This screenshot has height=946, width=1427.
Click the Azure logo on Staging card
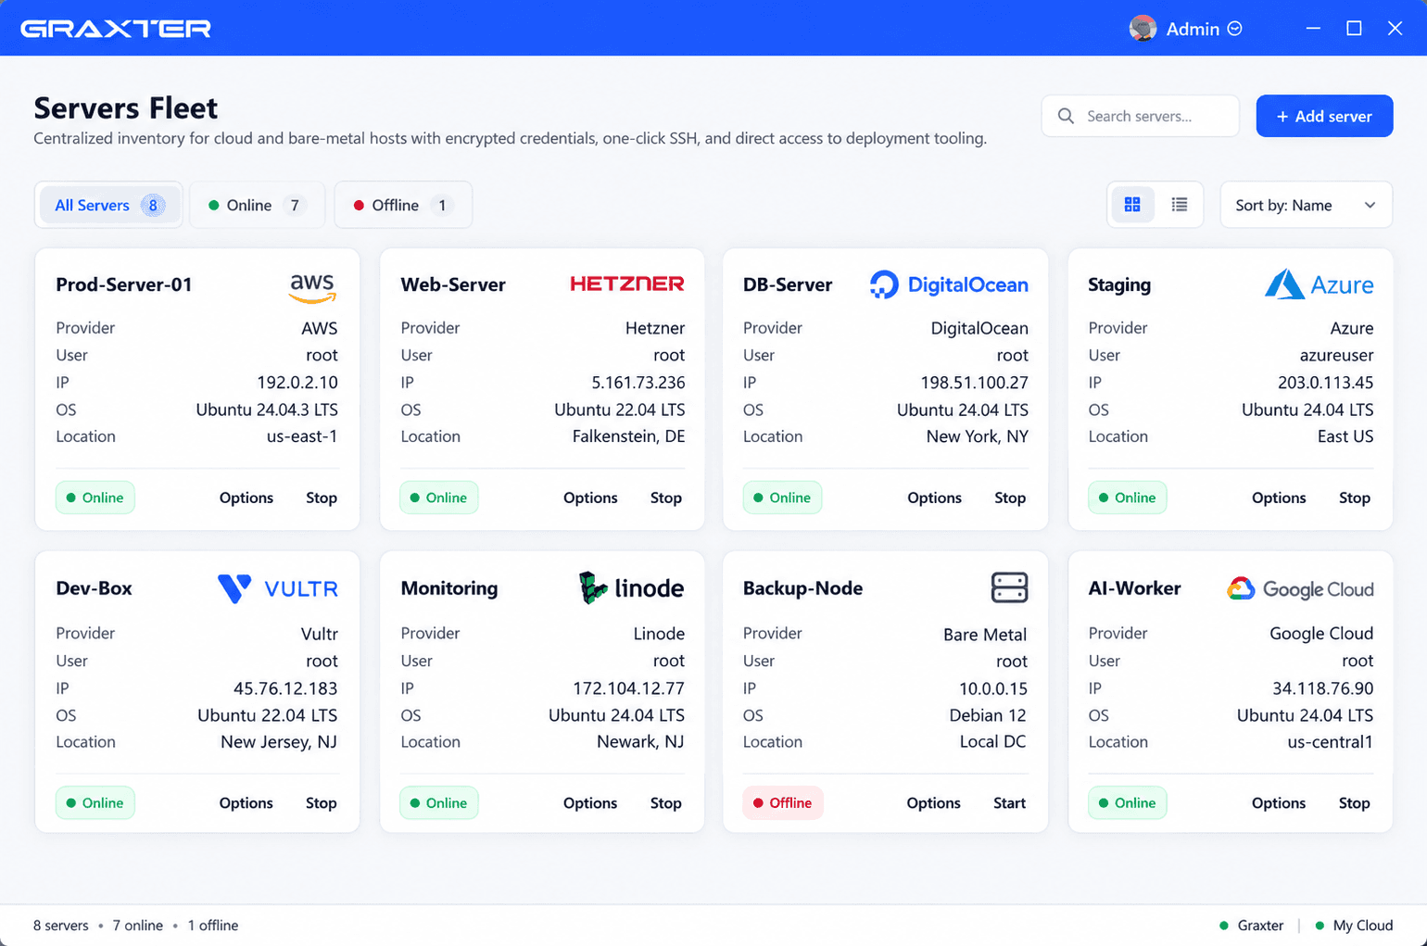(1319, 284)
